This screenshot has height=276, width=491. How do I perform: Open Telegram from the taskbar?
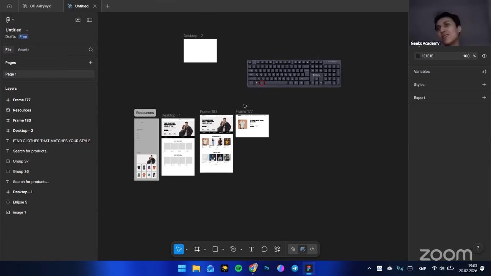click(295, 268)
